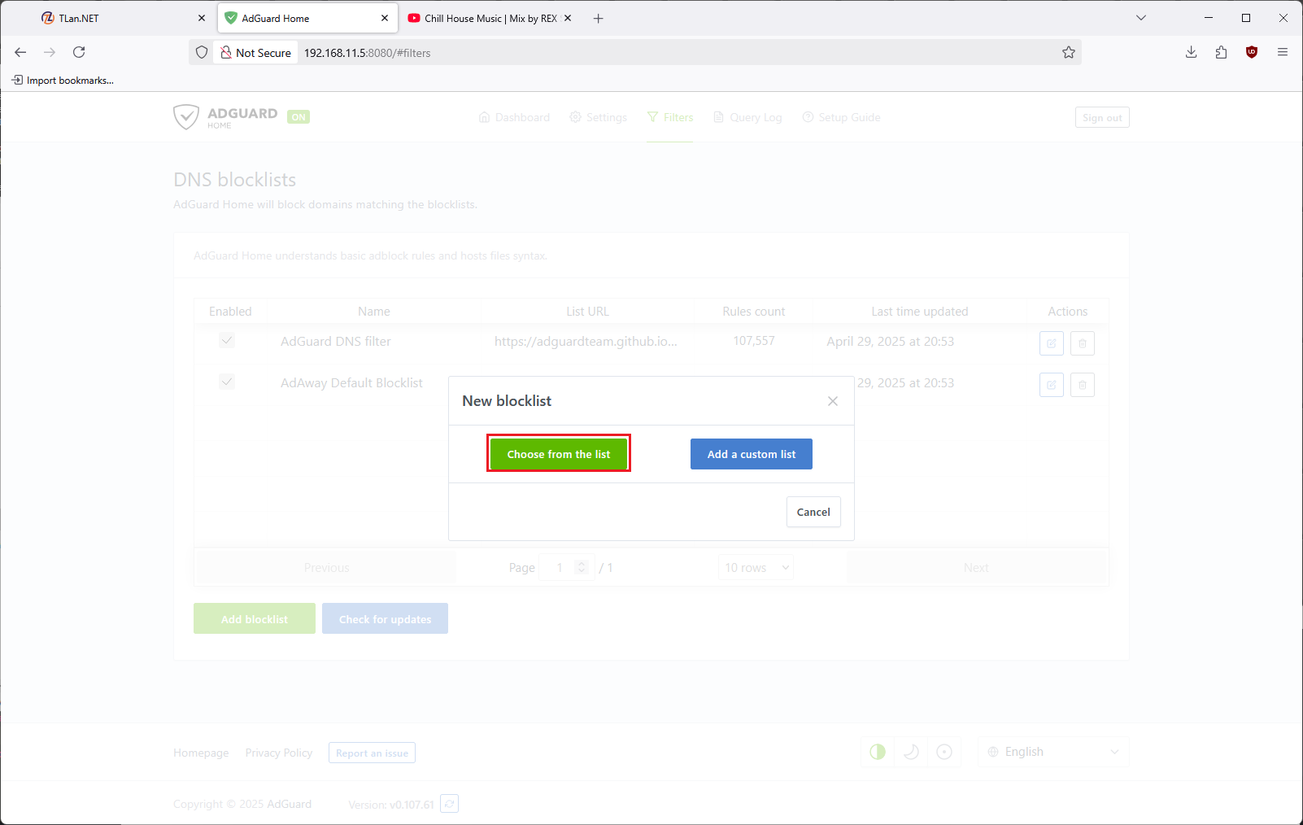Open the 10 rows page size dropdown
Viewport: 1303px width, 825px height.
[756, 567]
